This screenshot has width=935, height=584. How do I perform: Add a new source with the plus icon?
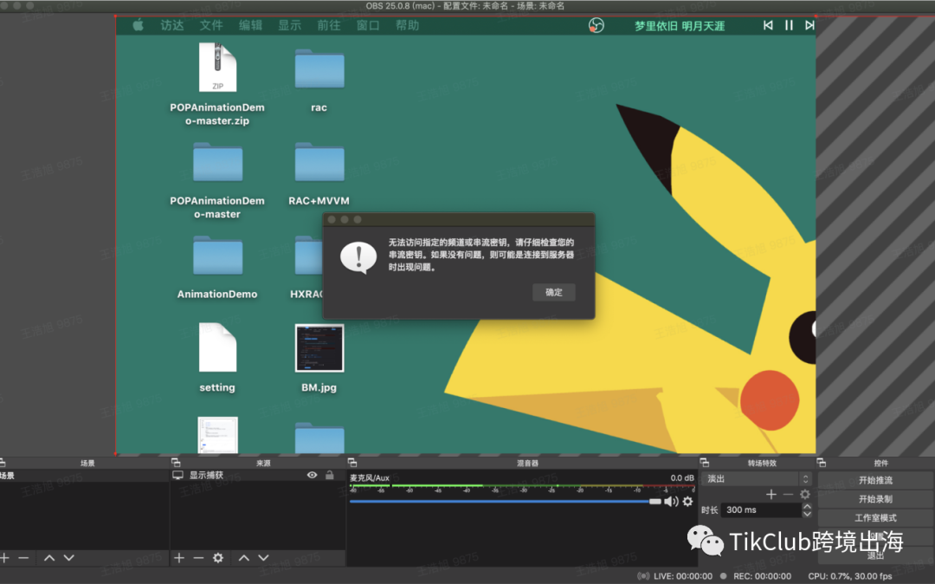point(179,557)
